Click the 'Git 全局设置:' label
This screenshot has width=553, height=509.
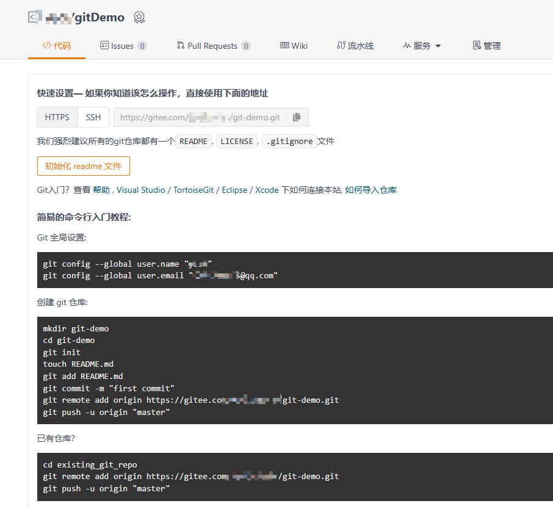tap(62, 238)
